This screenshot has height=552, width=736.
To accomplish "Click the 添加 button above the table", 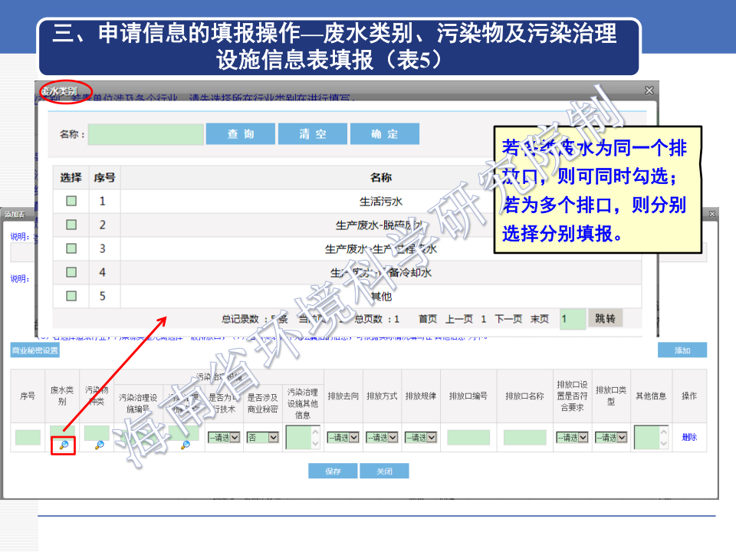I will click(x=682, y=350).
